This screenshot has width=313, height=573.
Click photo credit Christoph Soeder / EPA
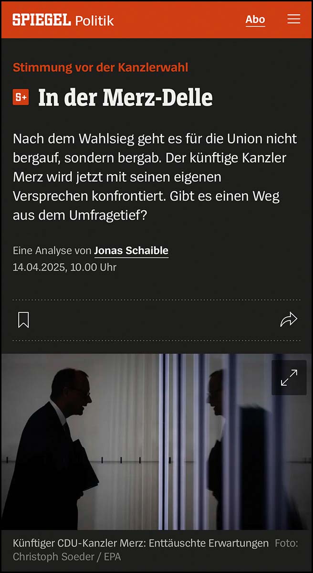67,557
